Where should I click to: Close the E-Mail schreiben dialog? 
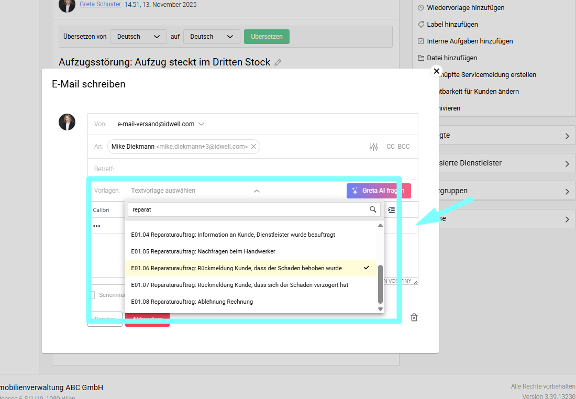pos(436,71)
